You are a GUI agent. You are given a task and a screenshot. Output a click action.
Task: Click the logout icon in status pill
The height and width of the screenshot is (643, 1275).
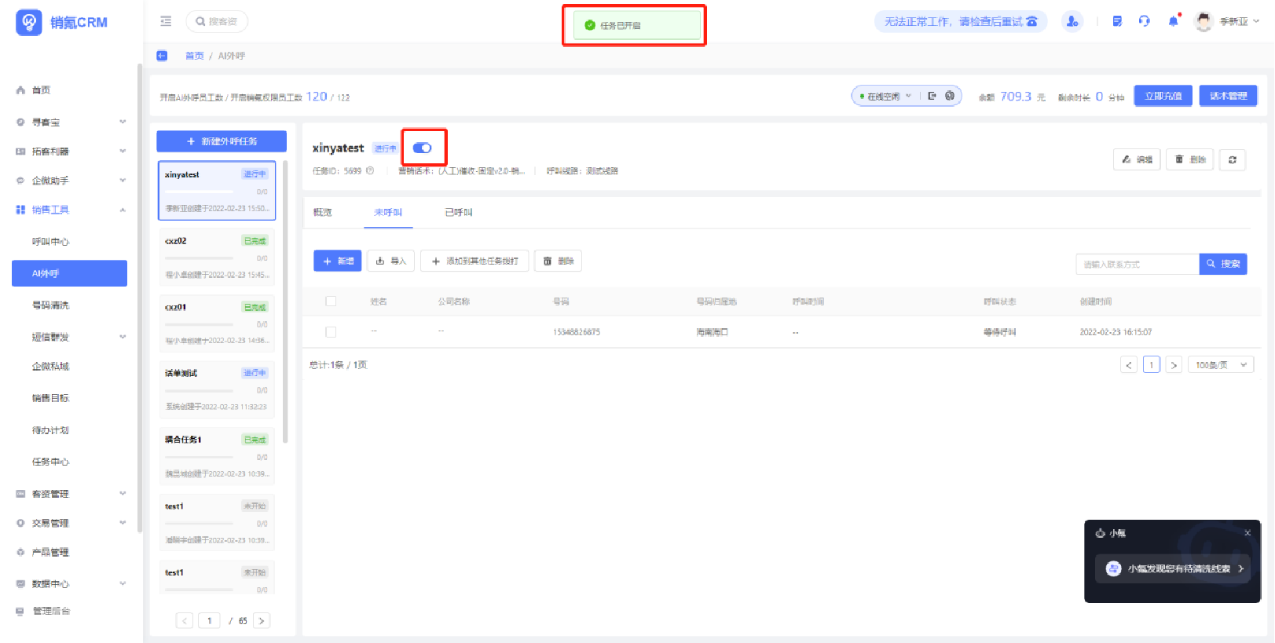pyautogui.click(x=932, y=96)
